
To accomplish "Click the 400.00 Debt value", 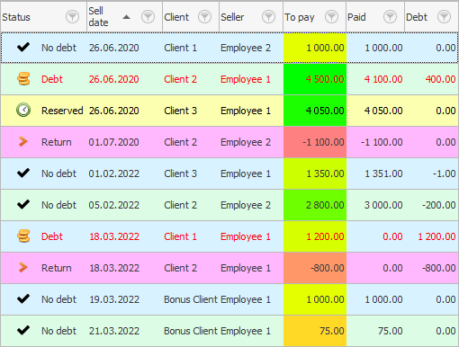I will click(440, 79).
